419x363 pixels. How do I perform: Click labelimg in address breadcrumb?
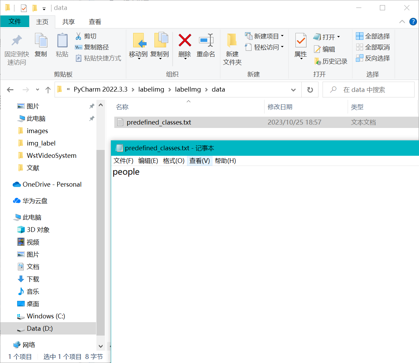[x=151, y=89]
